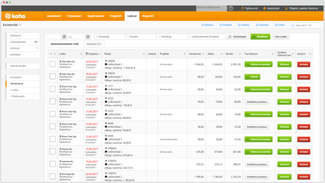Open the Projekti filter dropdown
This screenshot has height=183, width=325.
pyautogui.click(x=141, y=37)
